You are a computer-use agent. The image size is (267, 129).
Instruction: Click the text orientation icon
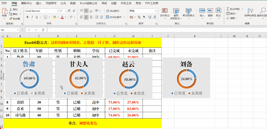97,11
